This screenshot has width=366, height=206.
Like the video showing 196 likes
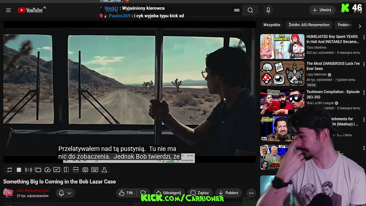coord(126,193)
